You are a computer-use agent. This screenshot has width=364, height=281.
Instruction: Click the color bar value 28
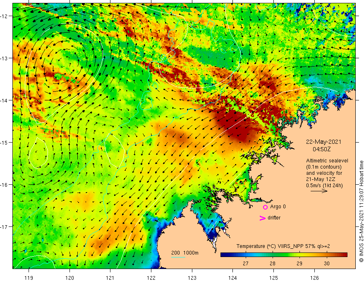pyautogui.click(x=273, y=263)
